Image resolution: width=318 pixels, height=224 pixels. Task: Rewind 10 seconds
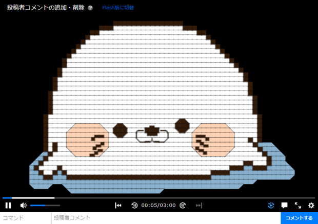134,206
